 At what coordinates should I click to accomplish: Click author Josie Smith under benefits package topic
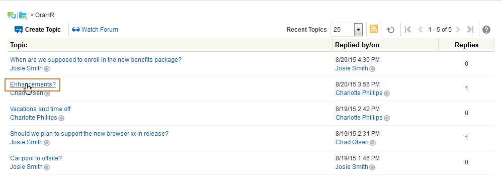26,68
